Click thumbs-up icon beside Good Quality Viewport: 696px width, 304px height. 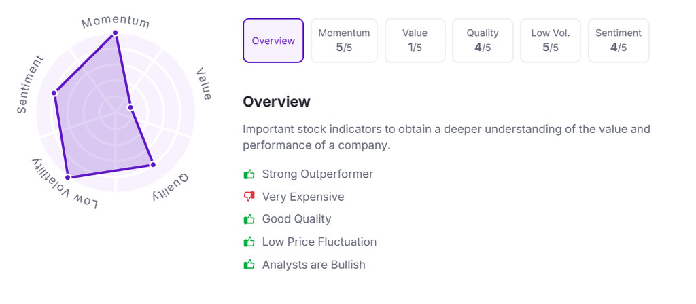(249, 220)
